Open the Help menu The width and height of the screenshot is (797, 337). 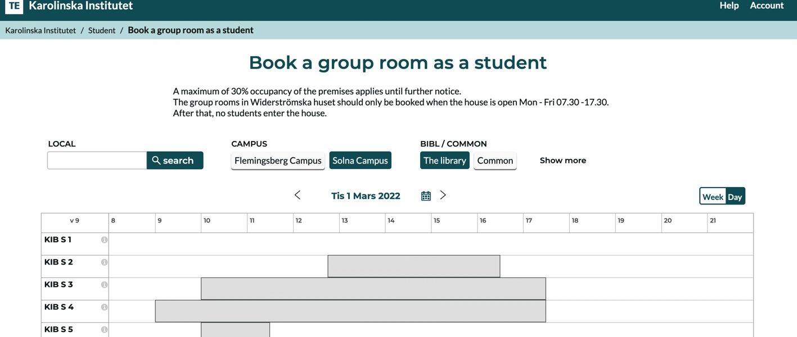tap(729, 6)
